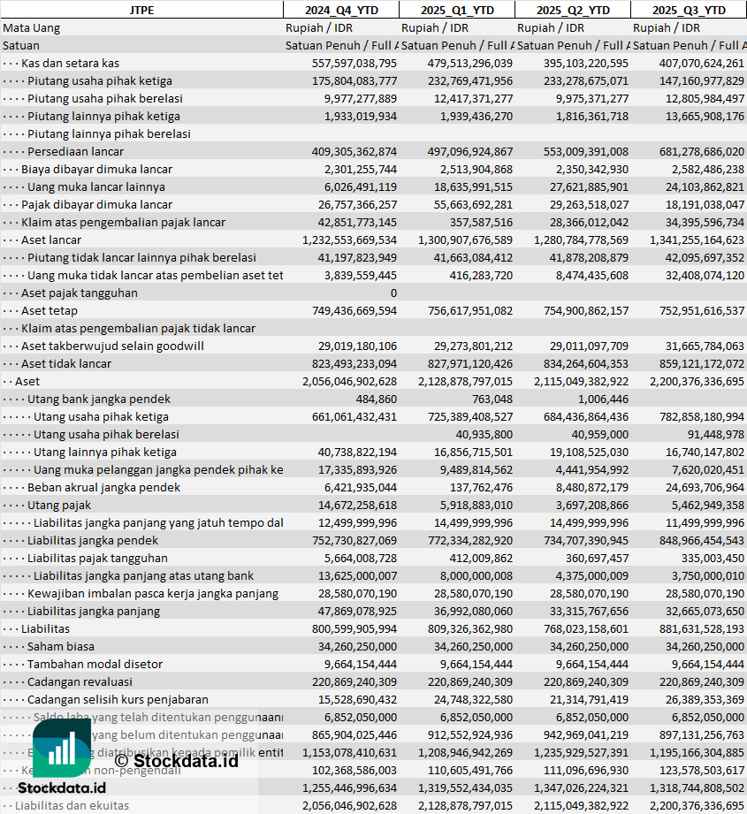The width and height of the screenshot is (747, 814).
Task: Select Utang usaha pihak ketiga label
Action: [x=101, y=416]
